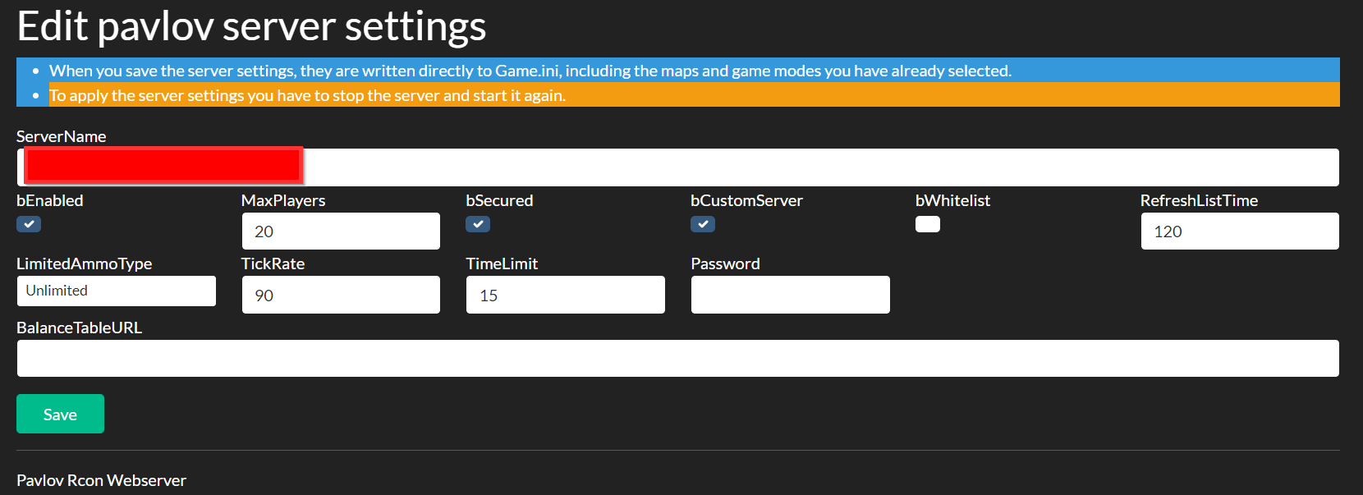Click the orange notice about restarting the server
The height and width of the screenshot is (495, 1363).
(694, 95)
